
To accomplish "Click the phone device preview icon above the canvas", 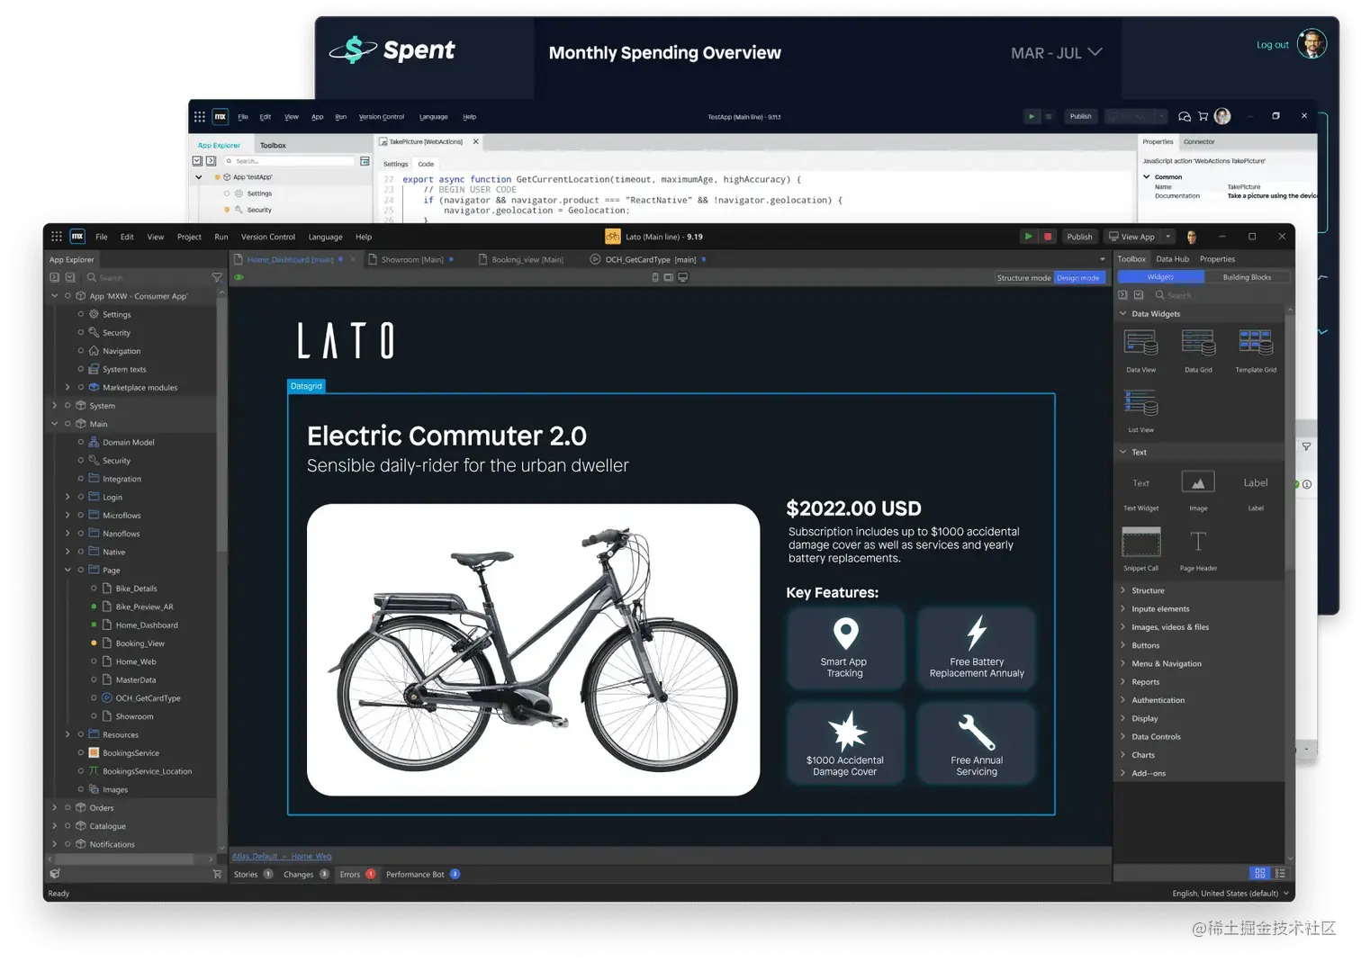I will (655, 277).
